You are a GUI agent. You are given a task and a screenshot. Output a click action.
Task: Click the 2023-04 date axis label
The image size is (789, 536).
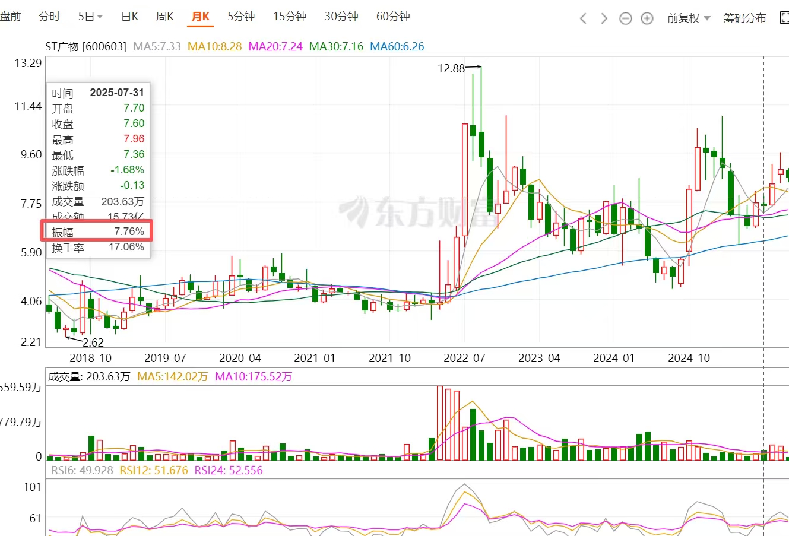click(x=539, y=358)
